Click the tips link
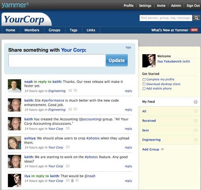 [128, 47]
